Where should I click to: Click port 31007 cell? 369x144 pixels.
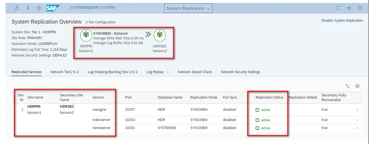pos(130,110)
